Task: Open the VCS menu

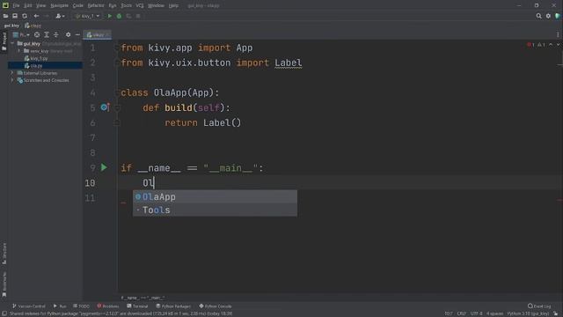Action: (140, 5)
